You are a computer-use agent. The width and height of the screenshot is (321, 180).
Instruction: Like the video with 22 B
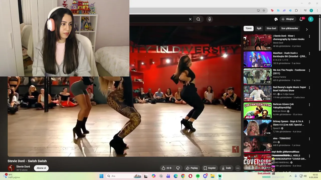[167, 168]
